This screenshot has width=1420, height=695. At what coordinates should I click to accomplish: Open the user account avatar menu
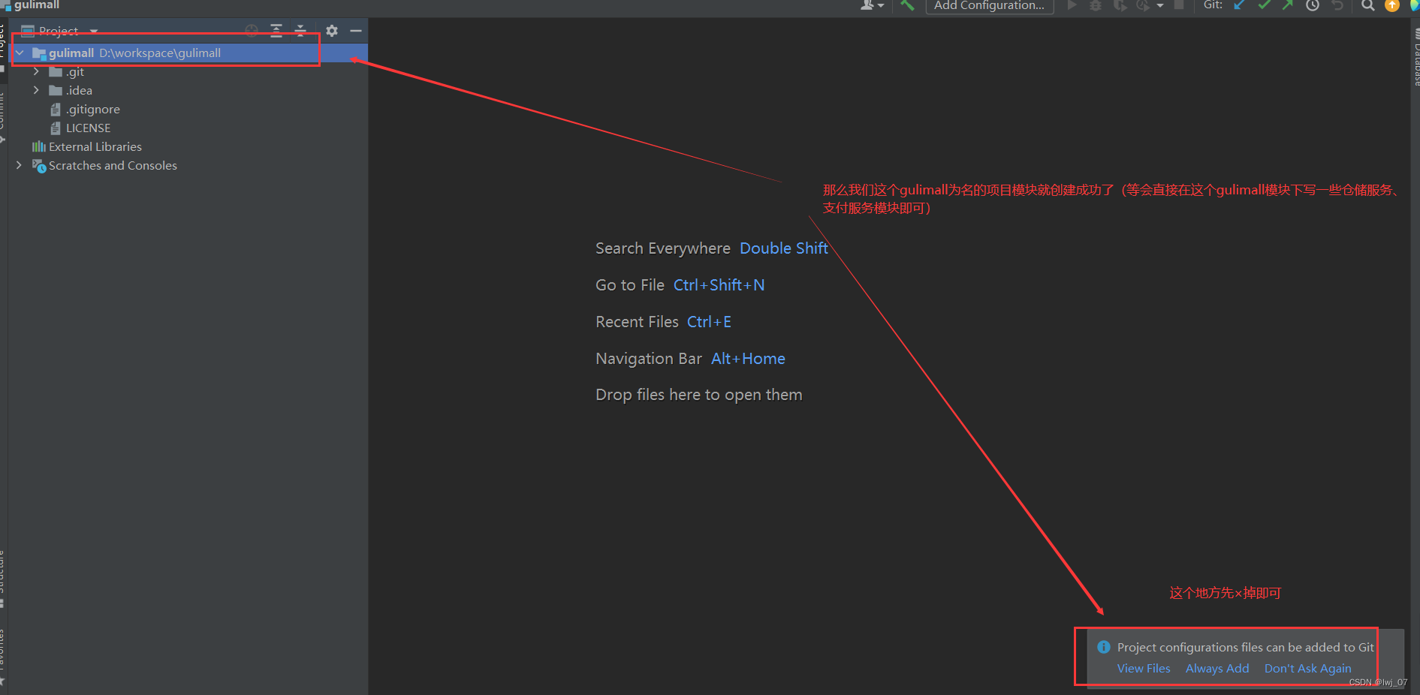872,5
